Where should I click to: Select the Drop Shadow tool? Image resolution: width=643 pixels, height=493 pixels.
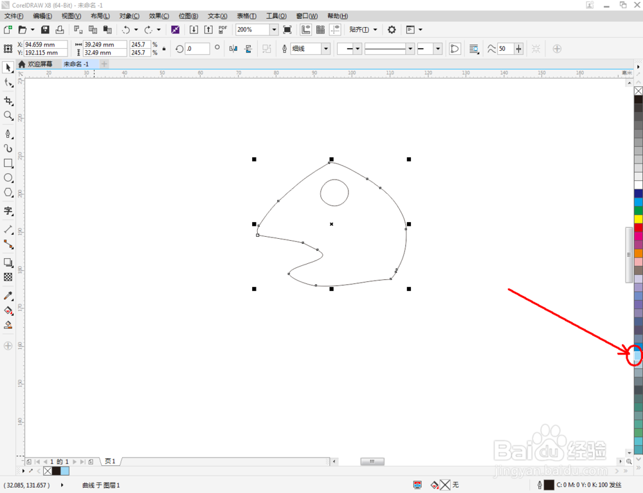click(x=8, y=263)
